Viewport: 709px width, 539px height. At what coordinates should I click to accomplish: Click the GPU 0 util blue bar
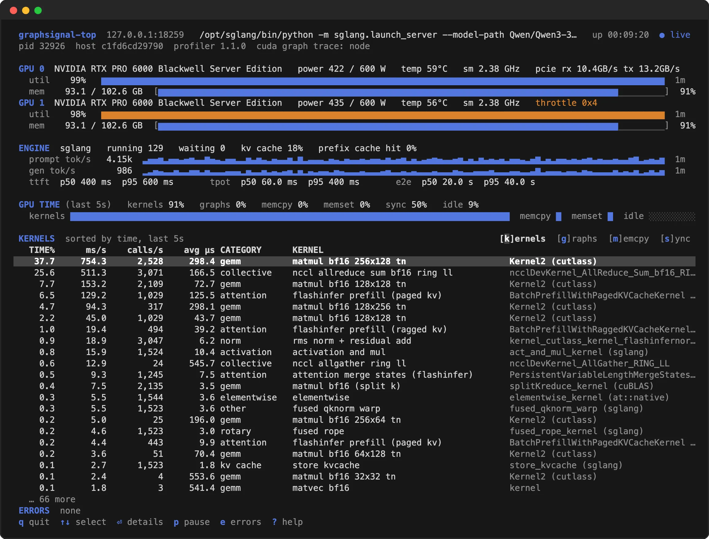coord(383,81)
